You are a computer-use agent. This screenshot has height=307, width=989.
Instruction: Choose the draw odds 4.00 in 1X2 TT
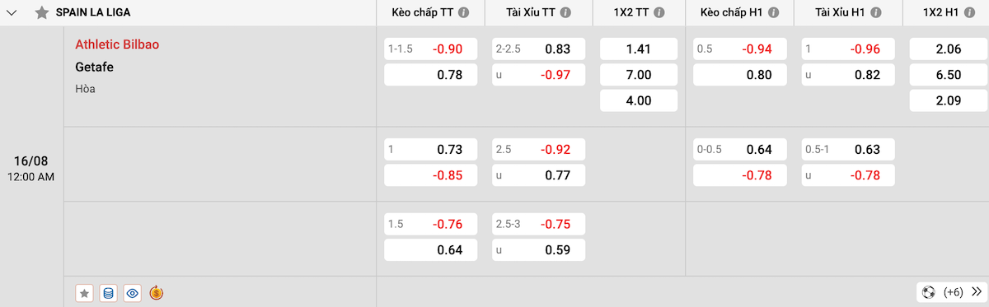point(639,101)
